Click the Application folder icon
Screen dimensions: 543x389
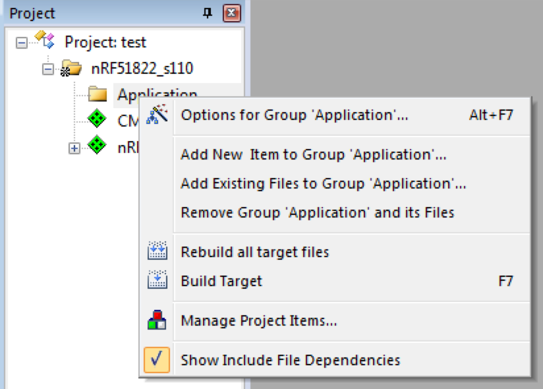click(x=98, y=94)
